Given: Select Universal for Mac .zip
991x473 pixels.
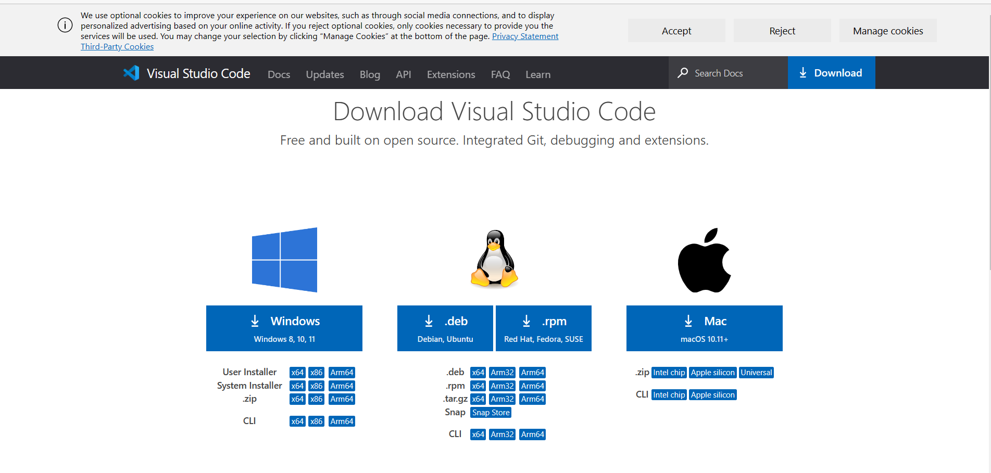Looking at the screenshot, I should click(x=756, y=373).
